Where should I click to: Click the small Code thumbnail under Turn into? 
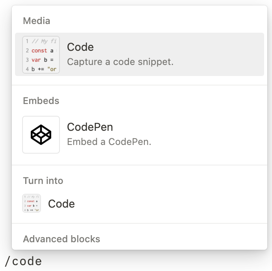32,204
